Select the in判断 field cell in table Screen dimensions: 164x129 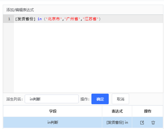coord(53,122)
